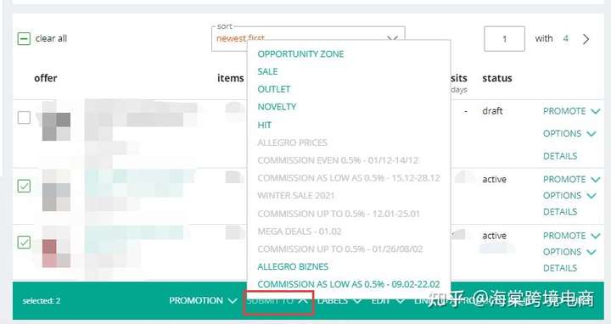
Task: Choose OUTLET in the submit menu
Action: [274, 89]
